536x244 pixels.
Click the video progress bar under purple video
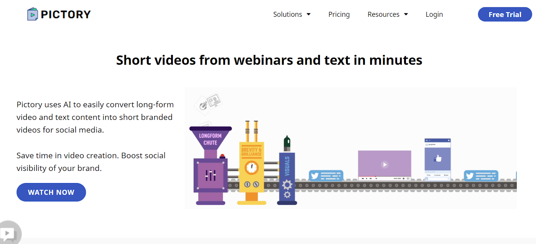tap(385, 176)
